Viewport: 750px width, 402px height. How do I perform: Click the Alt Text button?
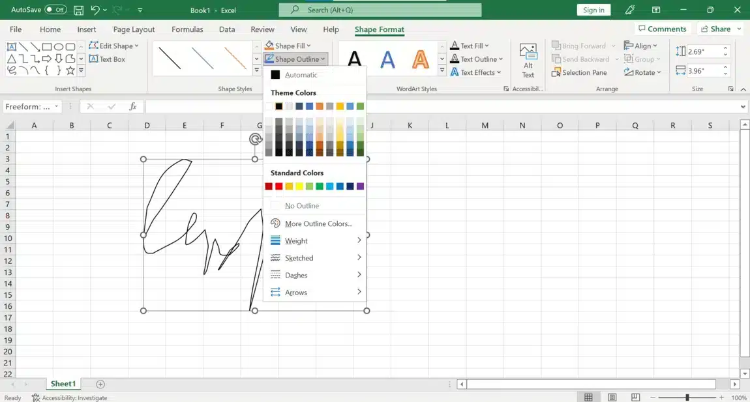coord(528,57)
